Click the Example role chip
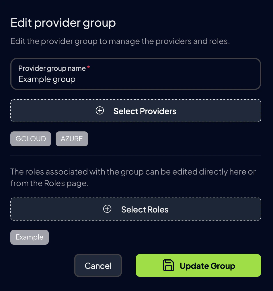 [29, 237]
